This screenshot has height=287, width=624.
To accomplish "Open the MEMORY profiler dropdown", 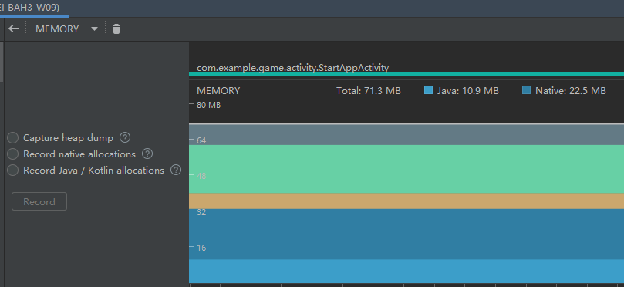I will pyautogui.click(x=66, y=29).
